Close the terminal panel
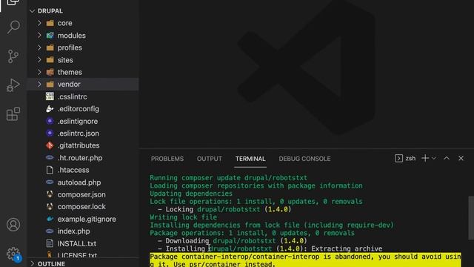Viewport: 474px width, 267px height. tap(461, 158)
